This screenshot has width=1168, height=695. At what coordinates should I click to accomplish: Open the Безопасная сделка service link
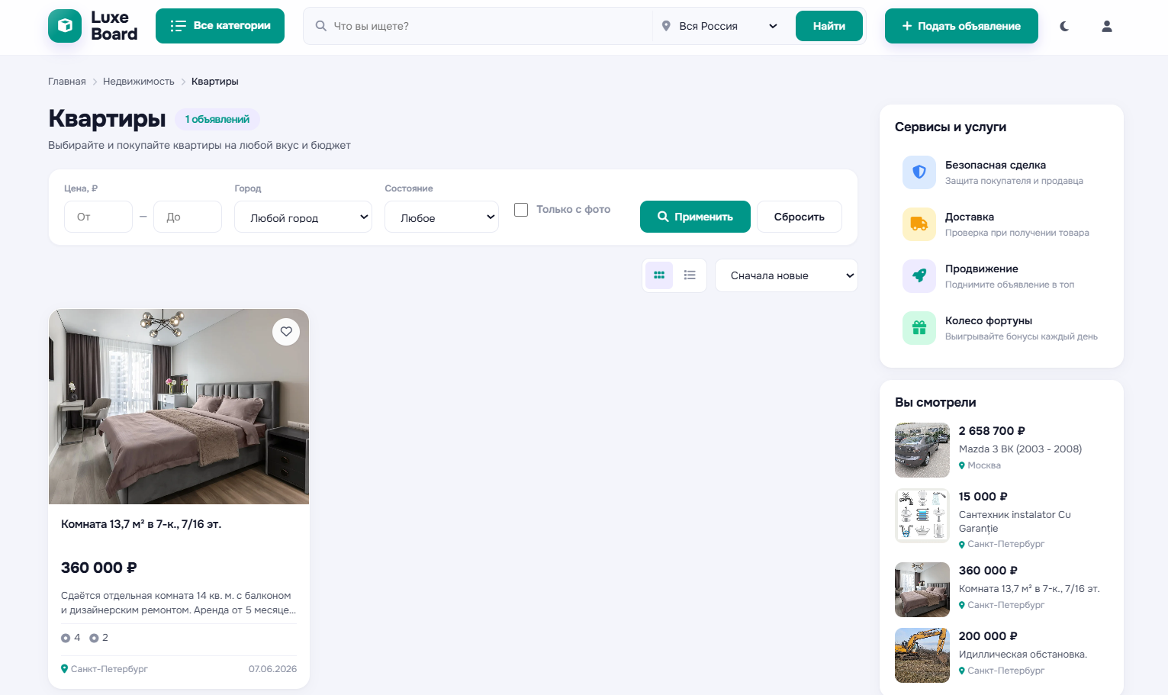[x=1002, y=172]
